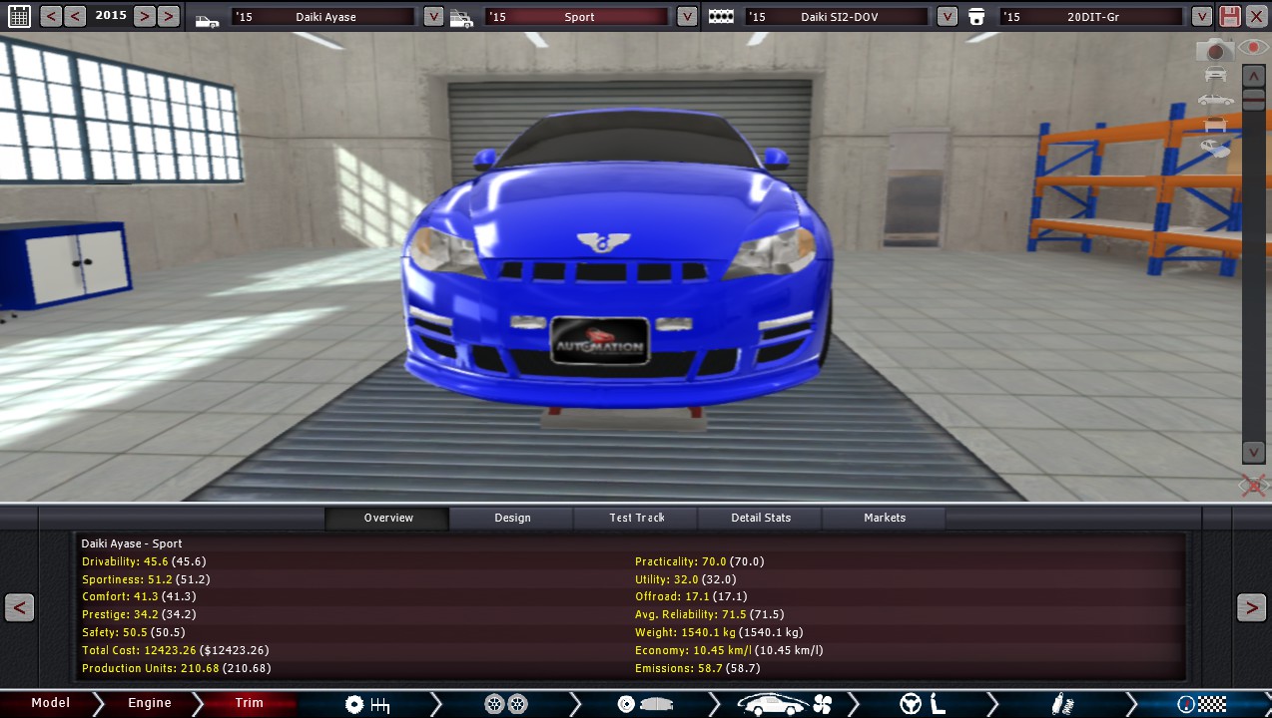
Task: Click the Weight: 1540.1 kg stat
Action: click(719, 633)
